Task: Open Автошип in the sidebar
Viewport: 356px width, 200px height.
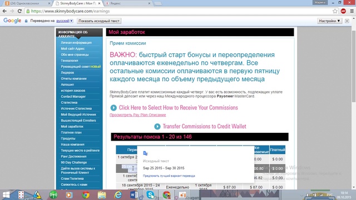Action: (x=67, y=84)
